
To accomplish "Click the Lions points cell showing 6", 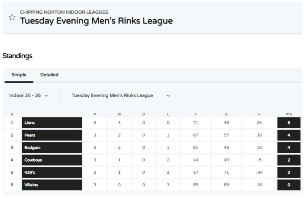I will pyautogui.click(x=289, y=123).
